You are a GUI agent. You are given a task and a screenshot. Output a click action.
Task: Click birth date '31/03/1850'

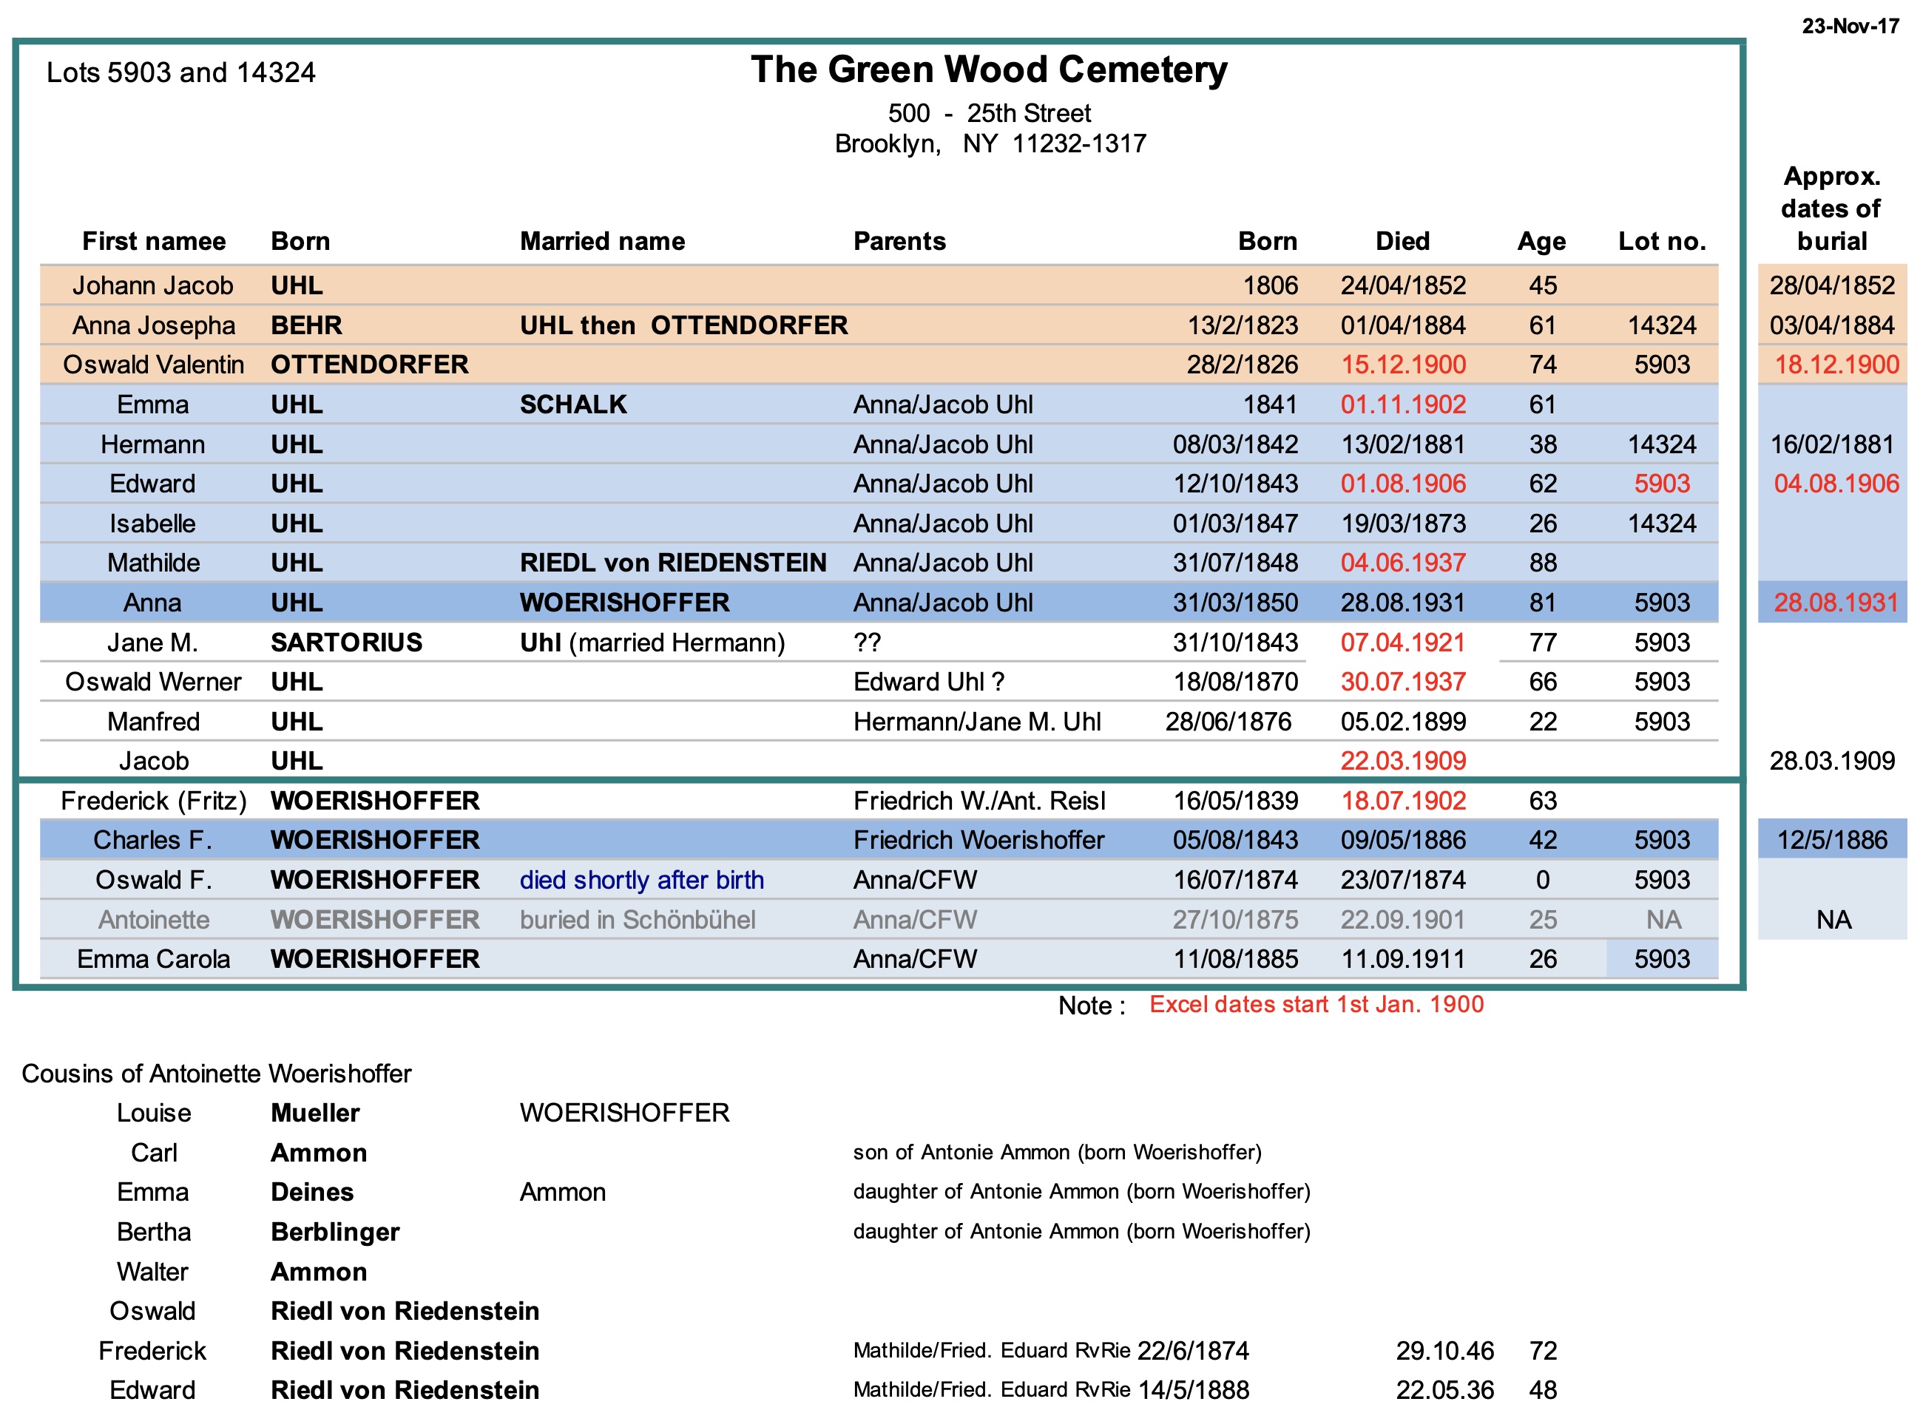(x=1235, y=602)
